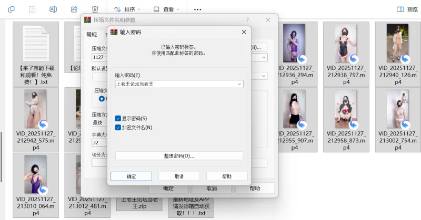
Task: Select file VID_20251127_212938_797.mp4
Action: click(346, 54)
